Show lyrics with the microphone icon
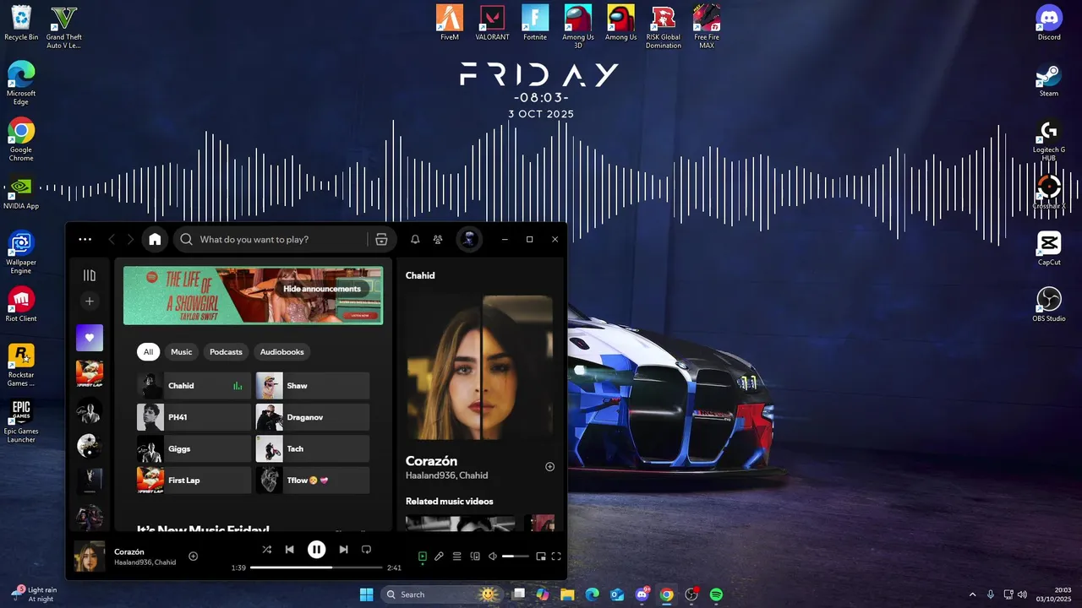Image resolution: width=1082 pixels, height=608 pixels. 439,556
